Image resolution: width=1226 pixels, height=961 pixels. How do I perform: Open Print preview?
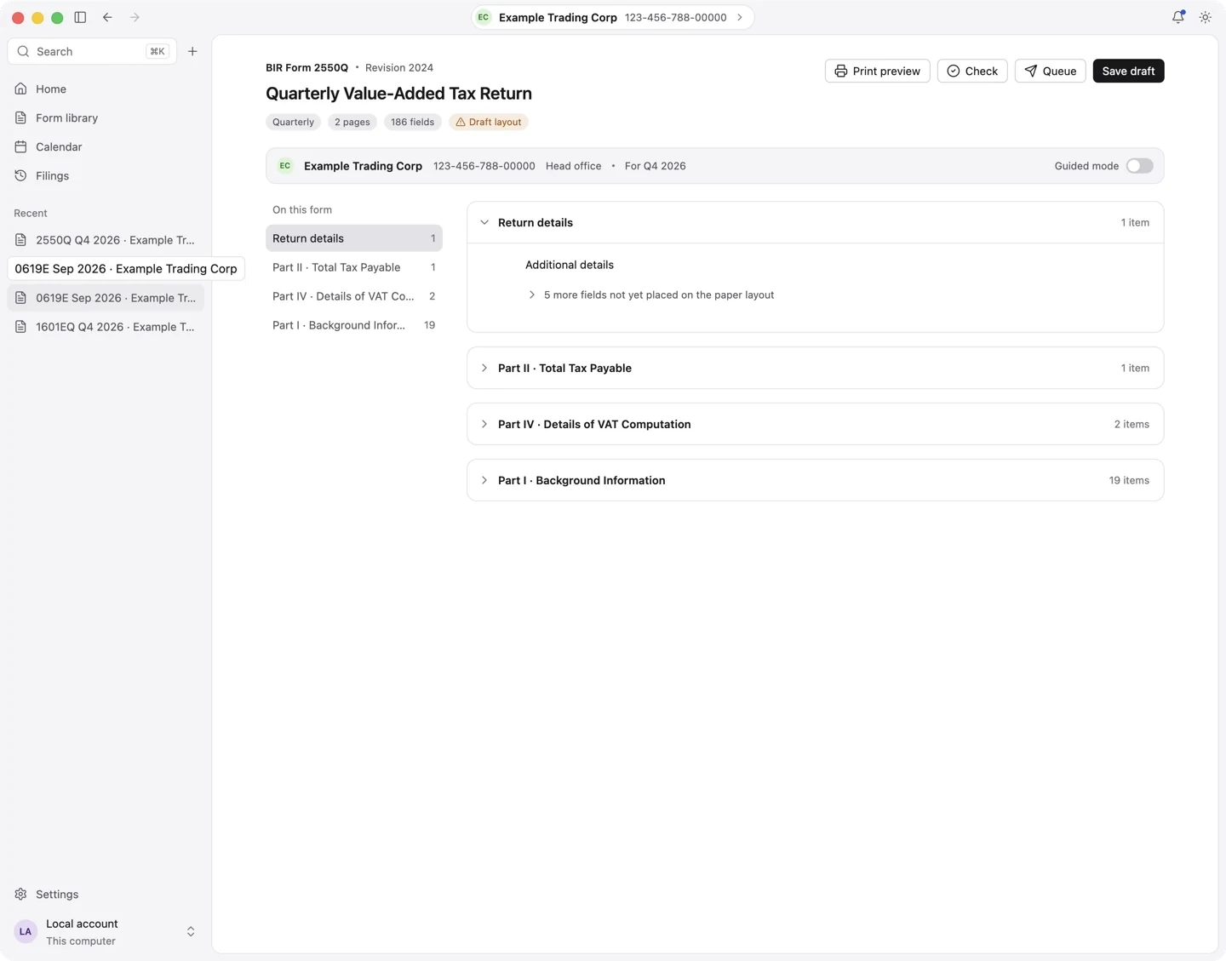pos(877,71)
